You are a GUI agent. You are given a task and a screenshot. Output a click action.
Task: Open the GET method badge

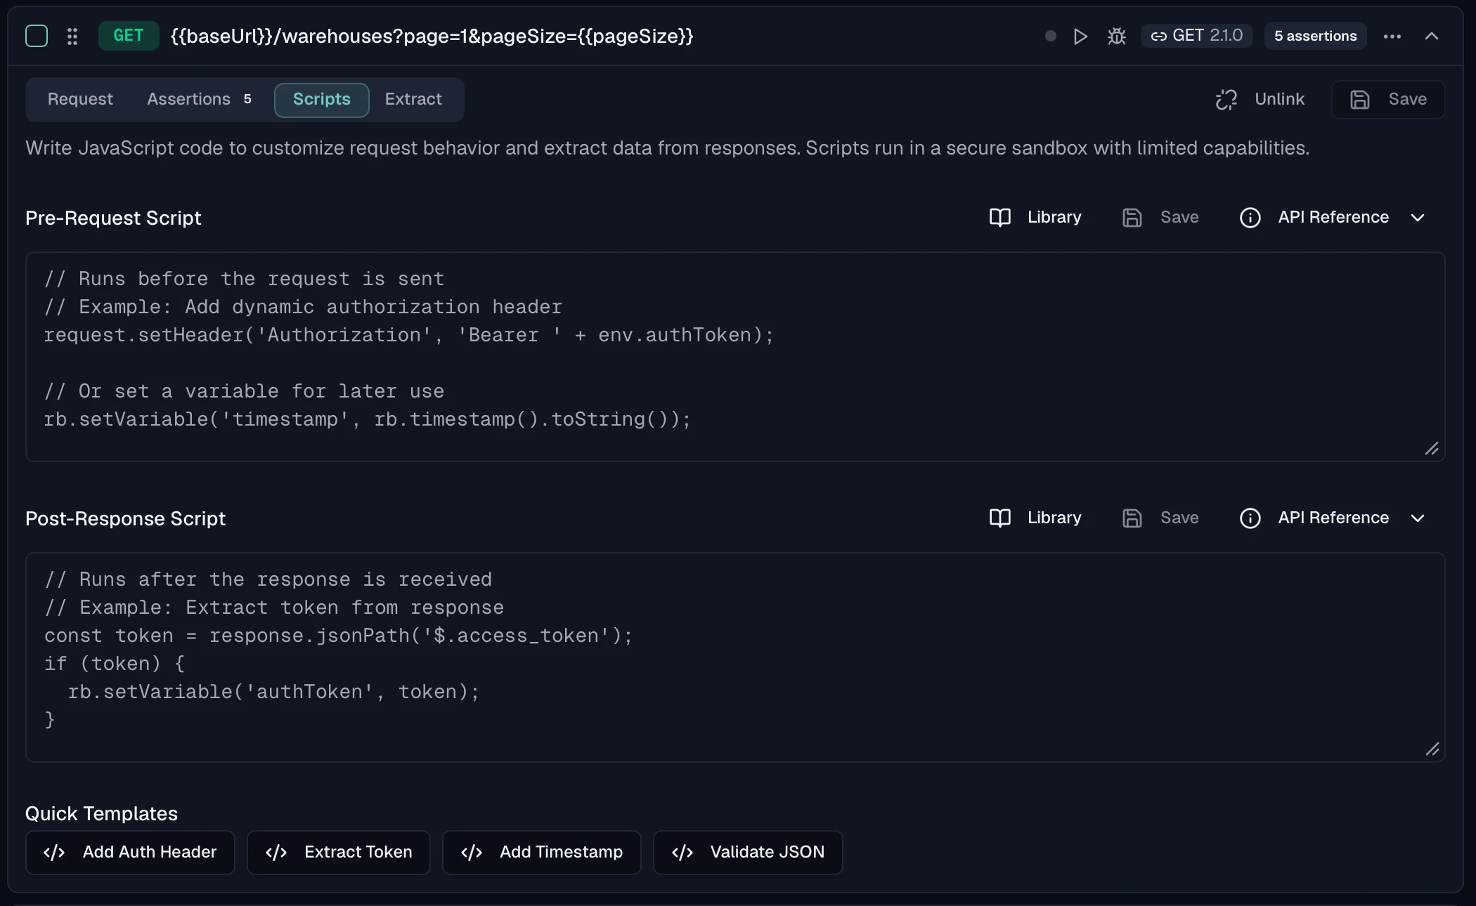tap(129, 36)
